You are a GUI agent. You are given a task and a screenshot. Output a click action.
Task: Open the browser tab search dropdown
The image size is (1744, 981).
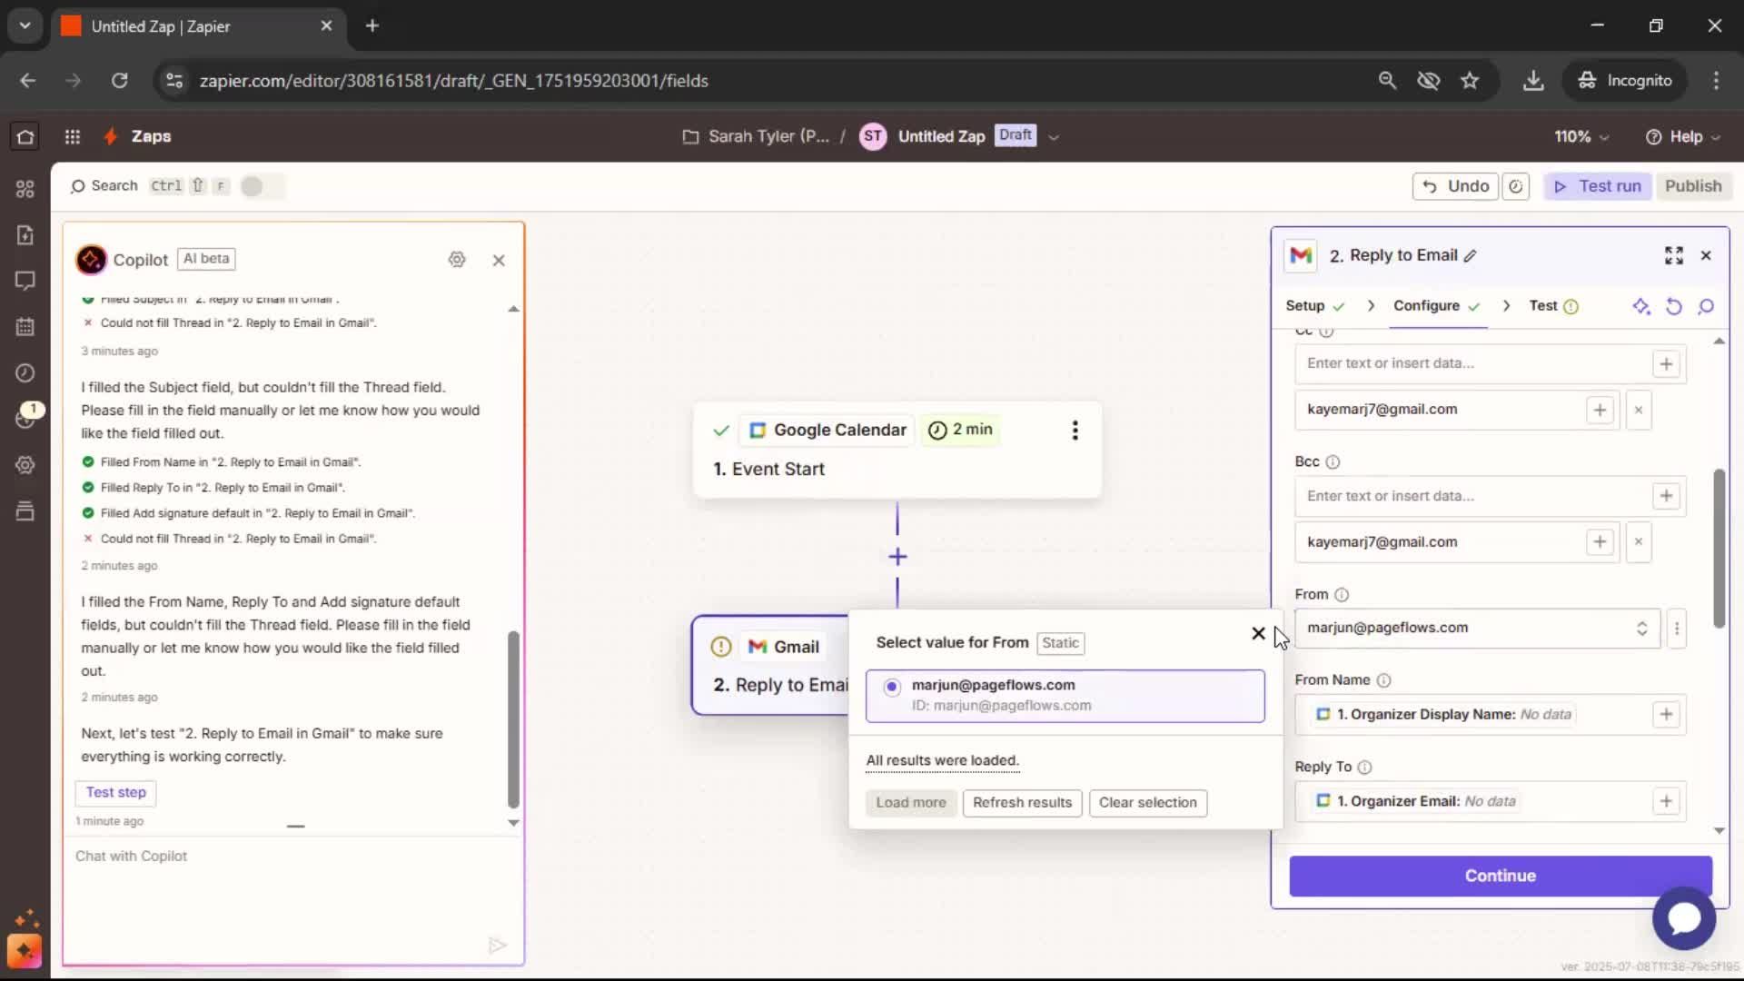[x=25, y=25]
